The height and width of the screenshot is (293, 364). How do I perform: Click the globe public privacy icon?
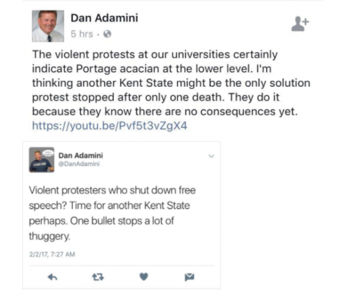click(x=107, y=34)
